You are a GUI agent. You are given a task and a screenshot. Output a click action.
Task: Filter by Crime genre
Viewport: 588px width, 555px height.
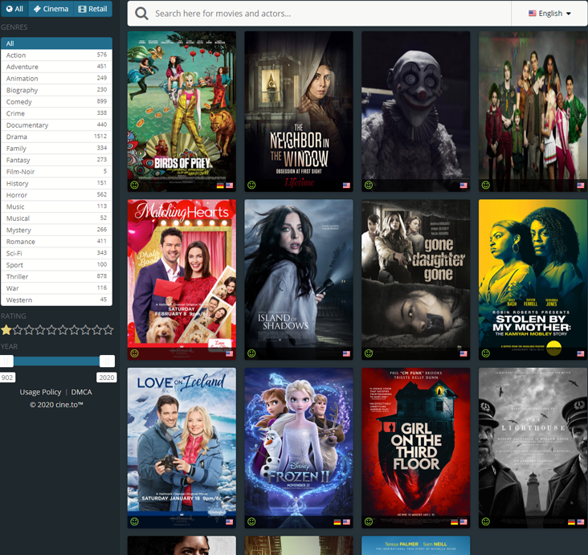click(x=56, y=113)
